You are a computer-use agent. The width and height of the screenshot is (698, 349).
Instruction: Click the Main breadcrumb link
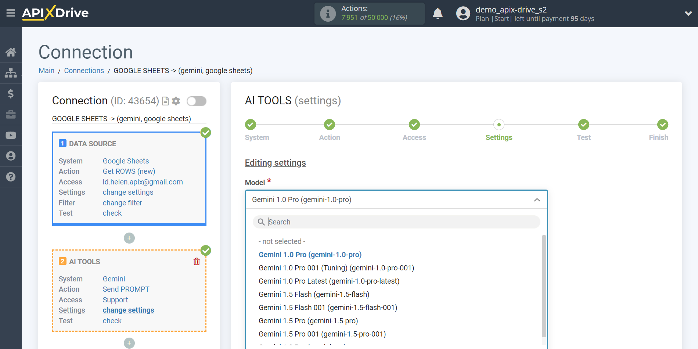point(47,71)
